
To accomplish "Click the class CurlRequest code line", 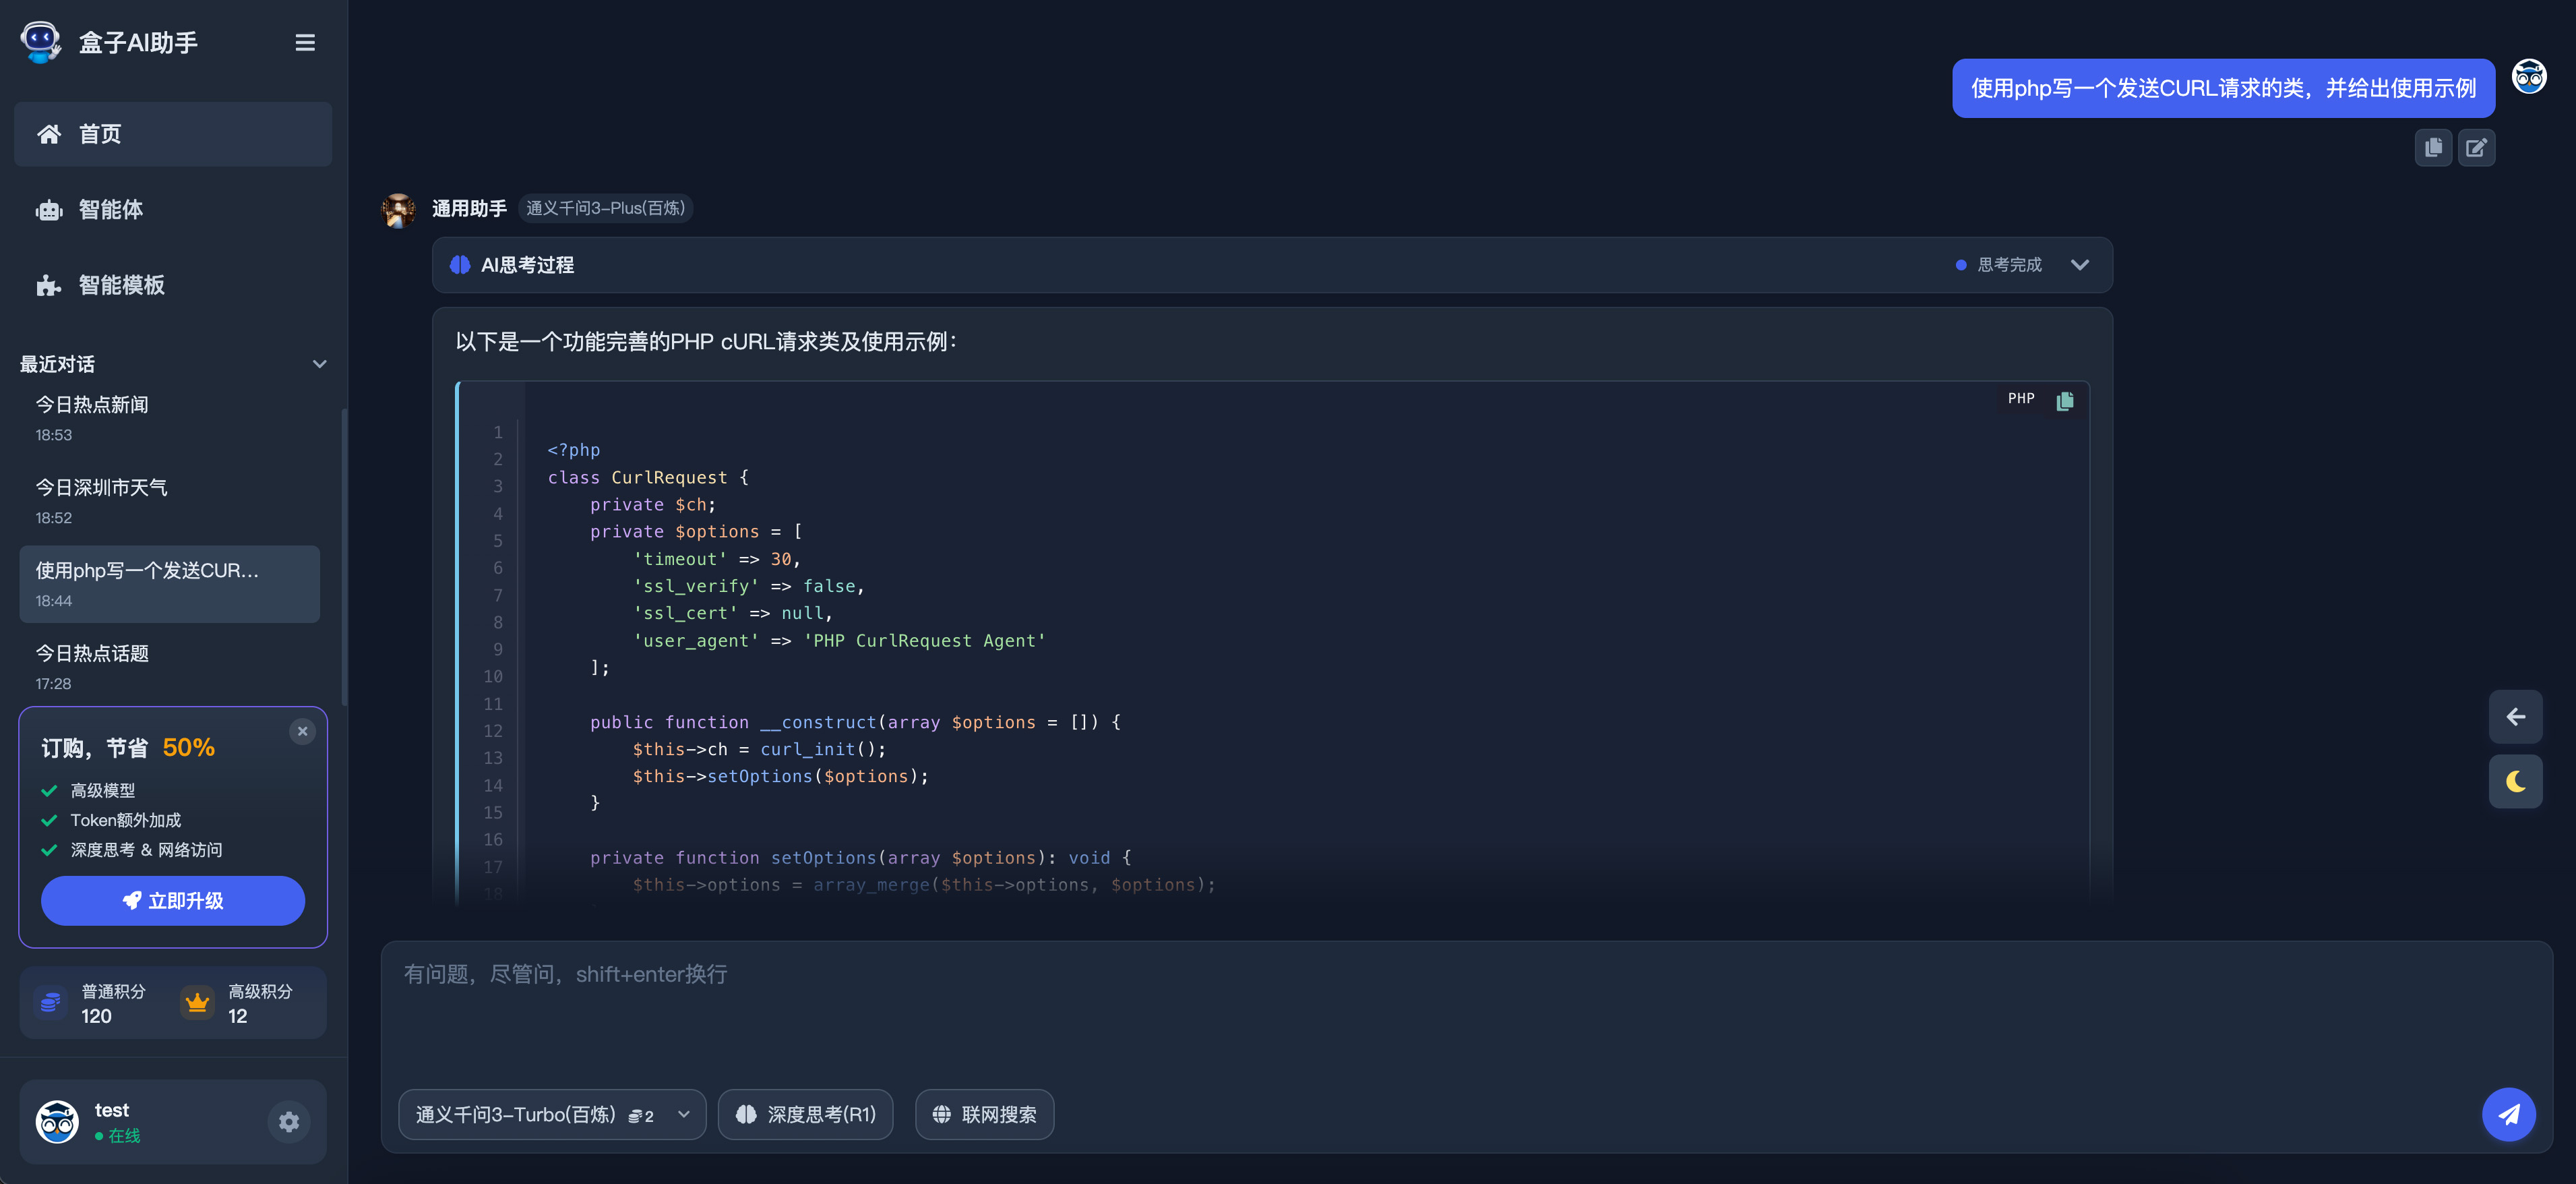I will click(x=648, y=478).
